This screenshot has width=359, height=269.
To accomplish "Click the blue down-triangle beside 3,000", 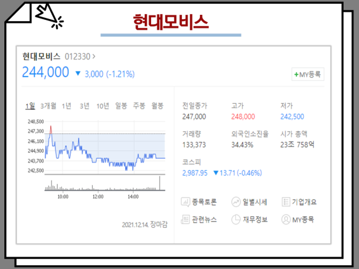I will pyautogui.click(x=78, y=74).
